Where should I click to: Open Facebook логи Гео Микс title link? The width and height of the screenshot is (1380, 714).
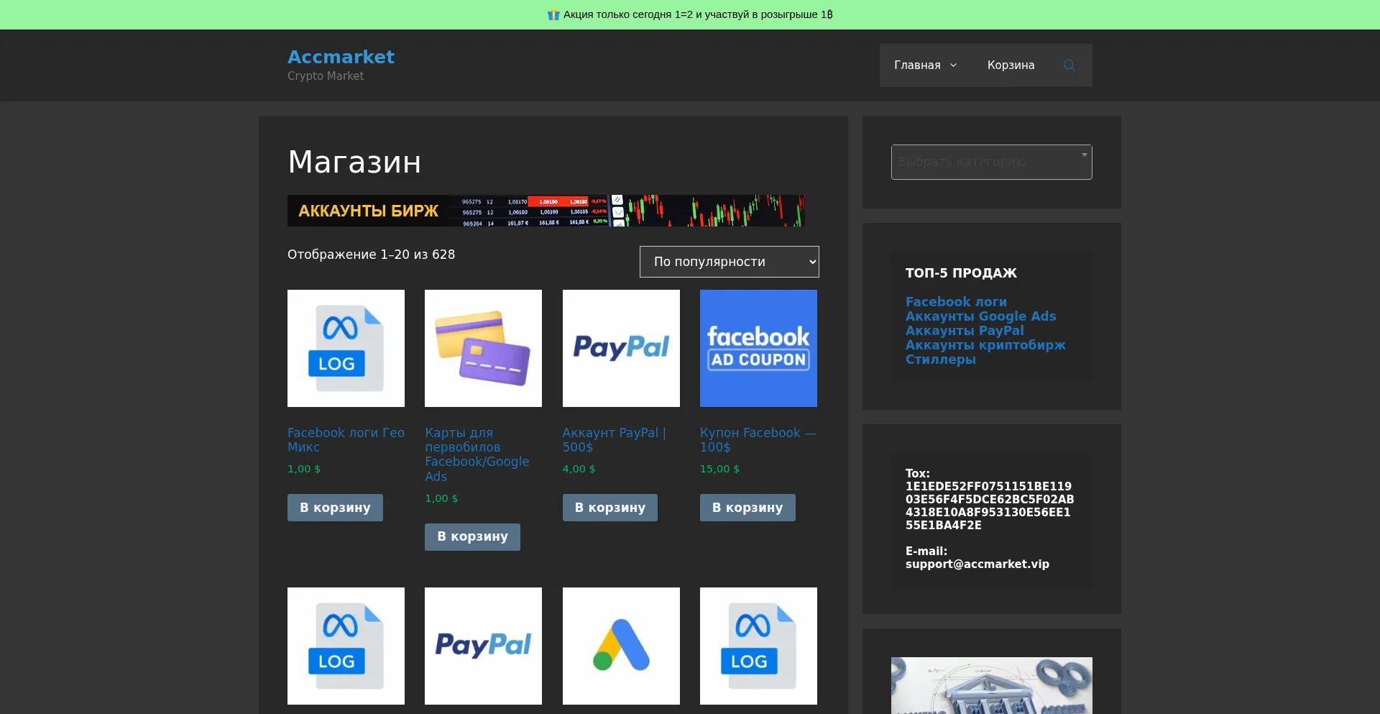(x=346, y=440)
